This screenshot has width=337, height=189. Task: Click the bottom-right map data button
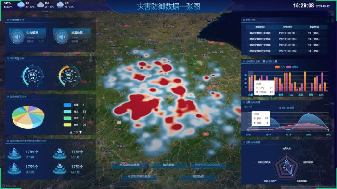pos(198,176)
